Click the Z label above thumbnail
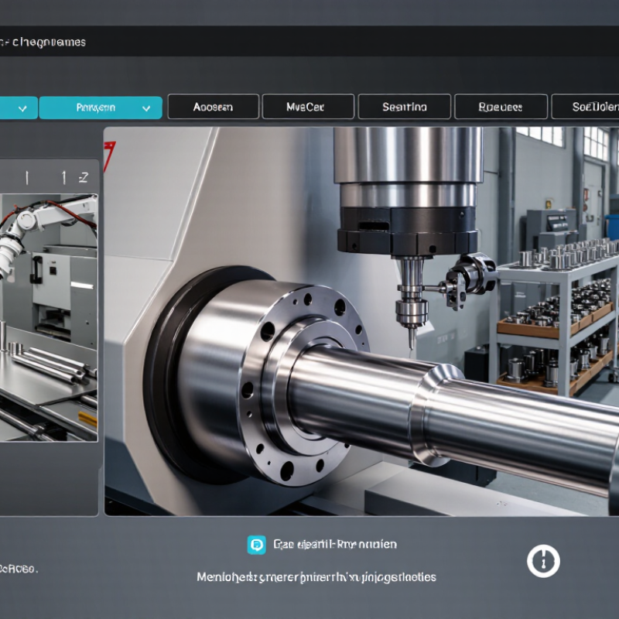 coord(84,178)
